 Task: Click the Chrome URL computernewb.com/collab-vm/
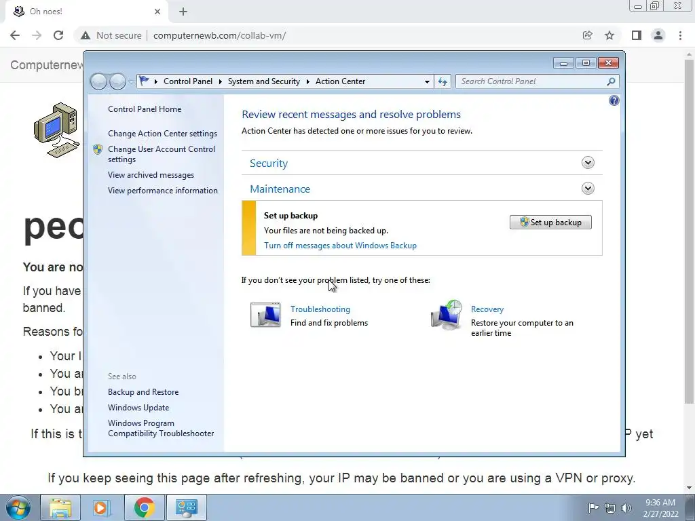[x=219, y=35]
